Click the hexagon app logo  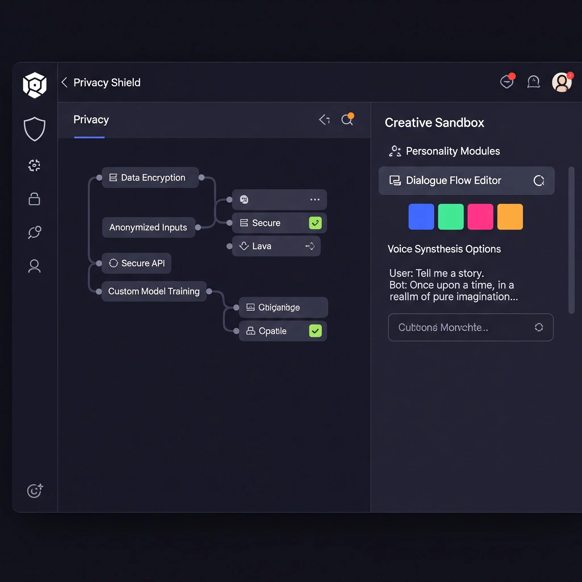tap(35, 85)
